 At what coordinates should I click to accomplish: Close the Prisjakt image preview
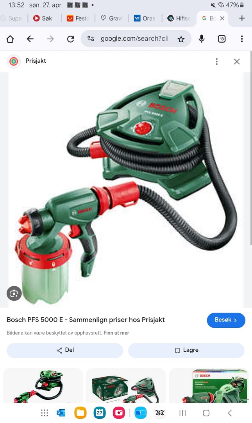point(237,61)
